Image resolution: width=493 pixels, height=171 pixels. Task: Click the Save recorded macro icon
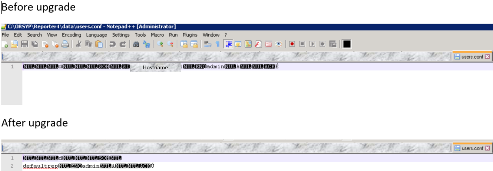(x=332, y=44)
